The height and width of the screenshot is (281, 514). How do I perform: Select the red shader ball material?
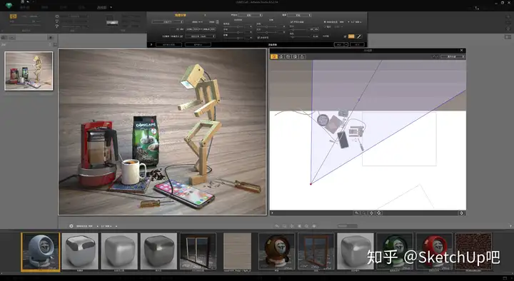click(x=434, y=252)
